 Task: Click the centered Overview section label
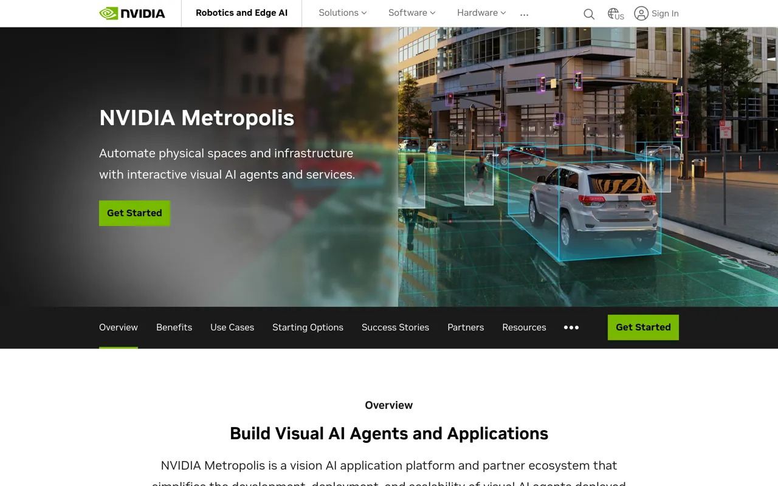pos(389,405)
